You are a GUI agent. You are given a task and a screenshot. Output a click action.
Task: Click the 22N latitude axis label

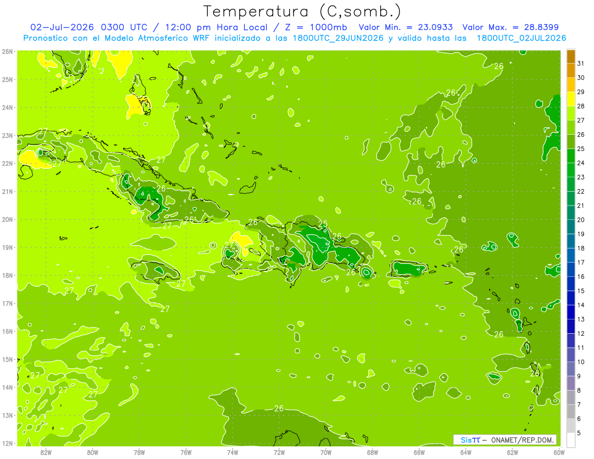click(x=7, y=163)
